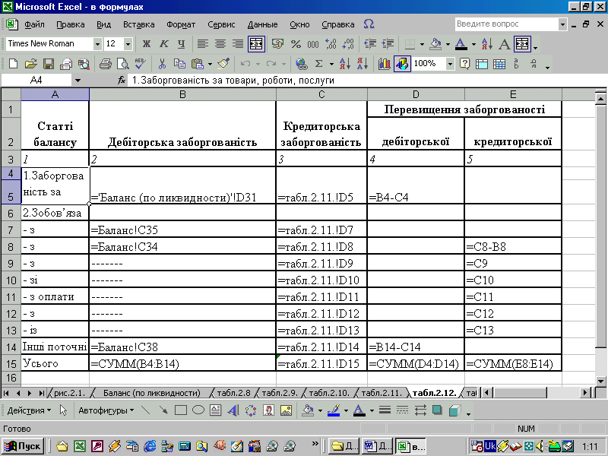Copy the selection
This screenshot has width=608, height=456.
pyautogui.click(x=179, y=64)
